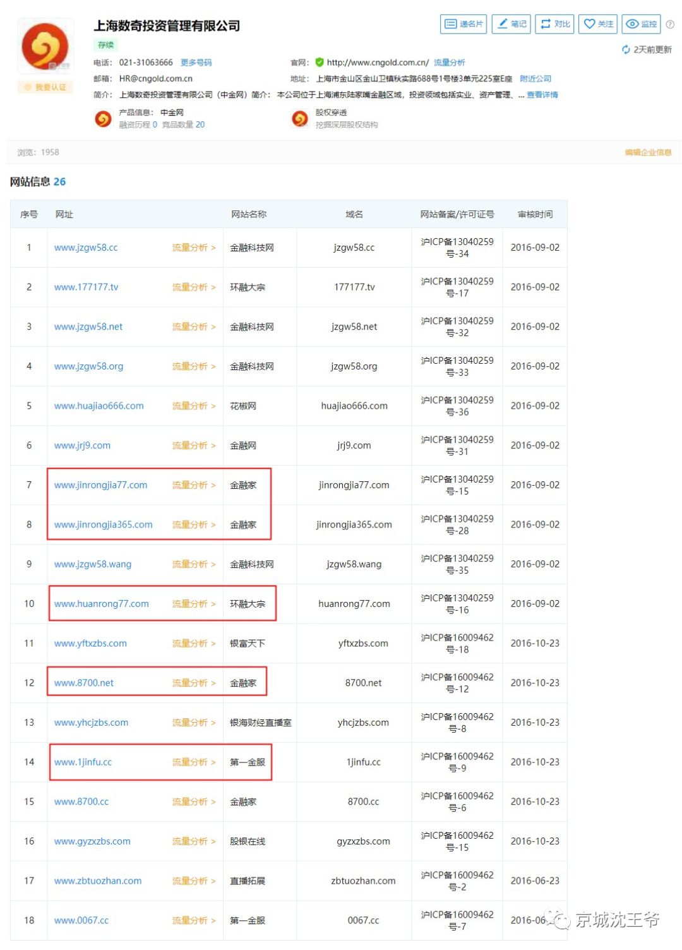Open the 中金网 product info icon
The width and height of the screenshot is (682, 950).
pyautogui.click(x=103, y=118)
